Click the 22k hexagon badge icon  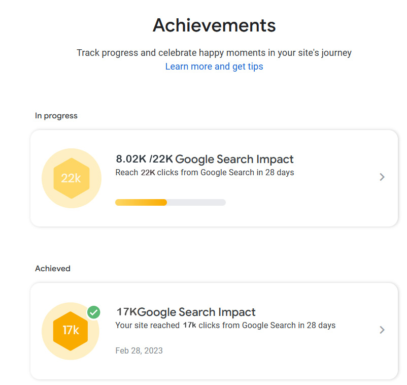pyautogui.click(x=71, y=178)
